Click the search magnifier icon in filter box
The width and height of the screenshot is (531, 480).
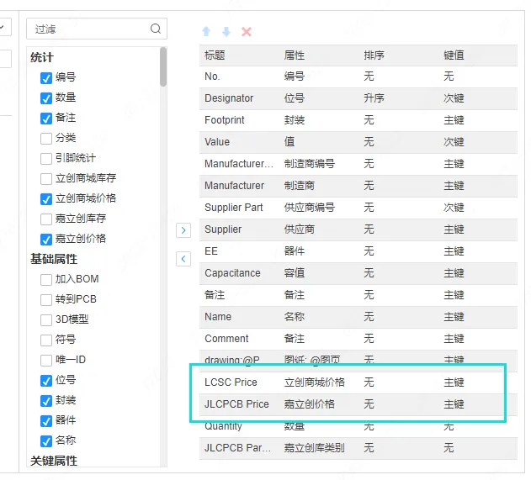(156, 29)
